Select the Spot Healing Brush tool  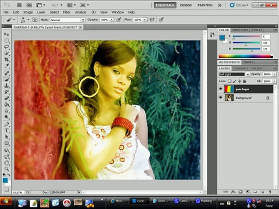point(7,73)
